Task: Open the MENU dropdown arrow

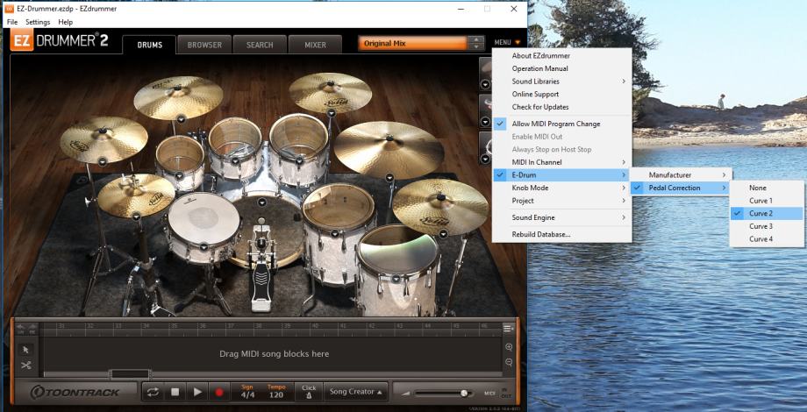Action: (x=518, y=43)
